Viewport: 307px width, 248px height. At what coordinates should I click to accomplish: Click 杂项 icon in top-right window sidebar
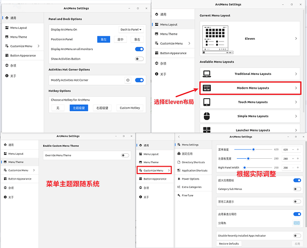tap(157, 63)
